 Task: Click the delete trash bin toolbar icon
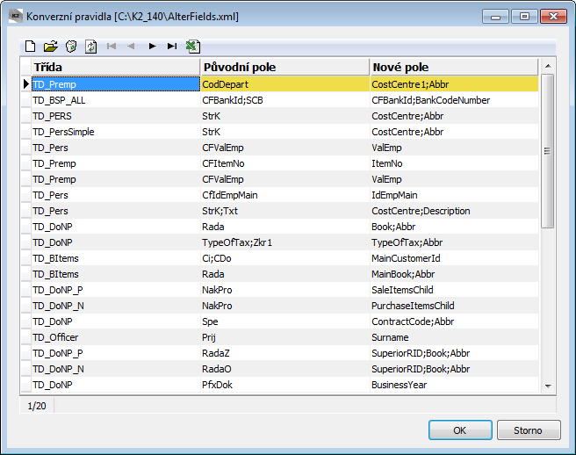(71, 47)
